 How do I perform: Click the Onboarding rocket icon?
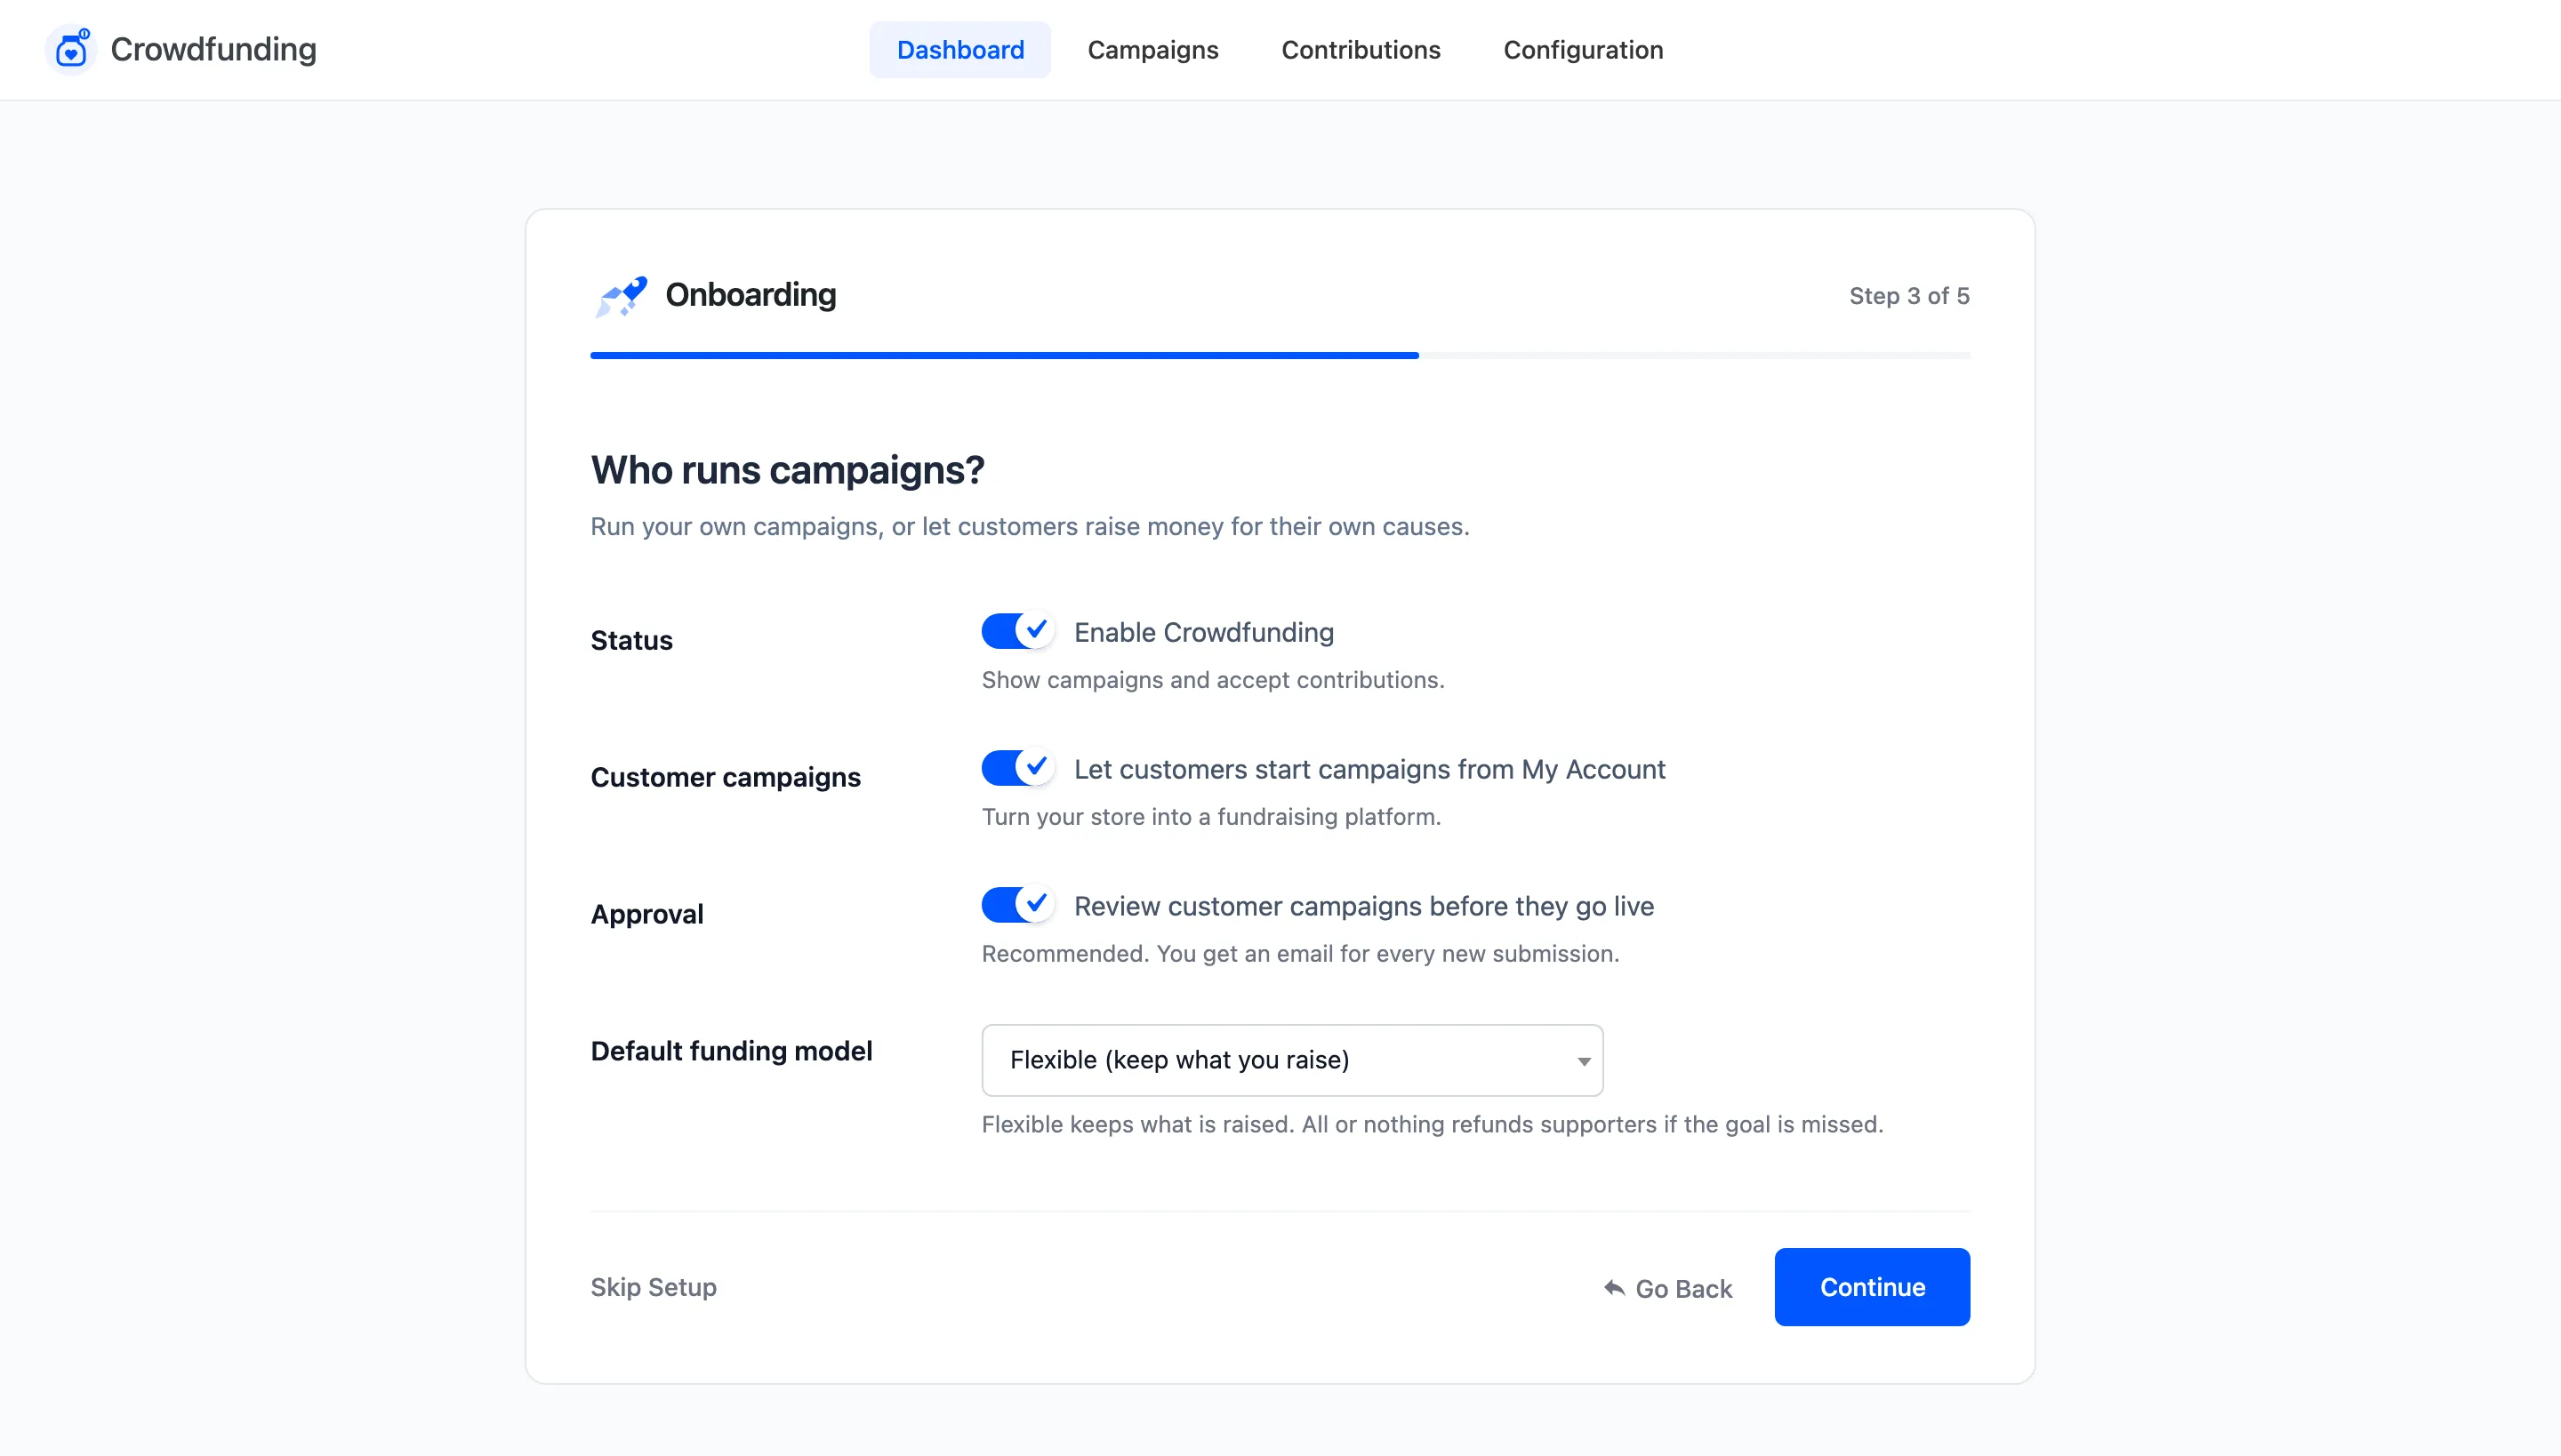click(x=621, y=296)
